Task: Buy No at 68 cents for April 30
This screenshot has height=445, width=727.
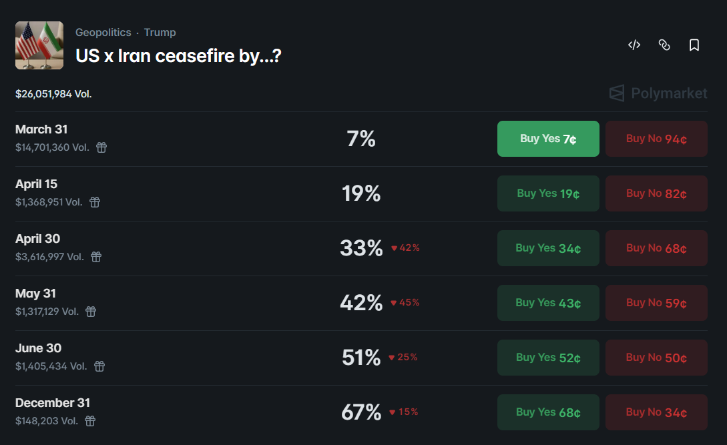Action: tap(656, 248)
